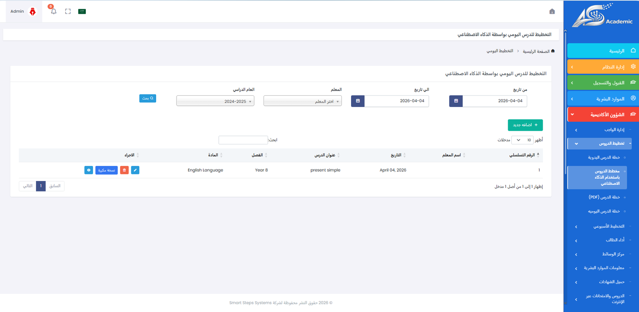Screen dimensions: 639x312
Task: View the present simple lesson with eye icon
Action: pyautogui.click(x=89, y=170)
